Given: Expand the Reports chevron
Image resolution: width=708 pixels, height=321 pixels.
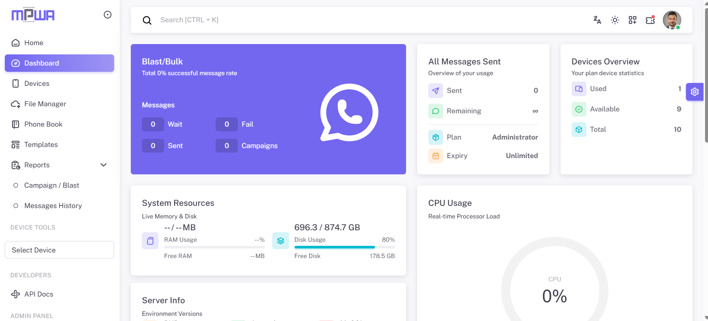Looking at the screenshot, I should (104, 165).
